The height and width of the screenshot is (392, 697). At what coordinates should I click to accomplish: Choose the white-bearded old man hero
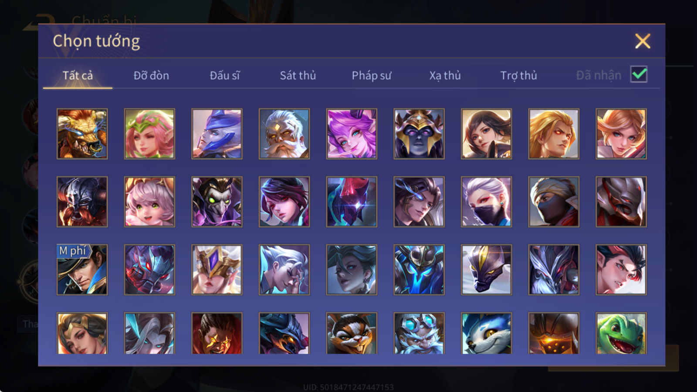point(284,134)
